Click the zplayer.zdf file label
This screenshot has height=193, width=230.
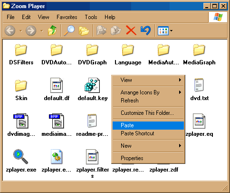tap(164, 170)
